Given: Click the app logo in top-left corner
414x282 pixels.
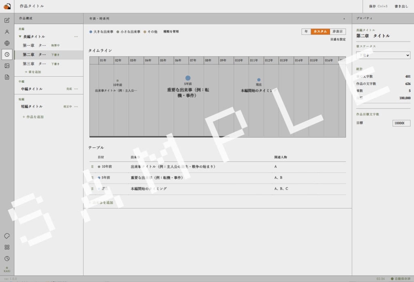Looking at the screenshot, I should pyautogui.click(x=7, y=6).
